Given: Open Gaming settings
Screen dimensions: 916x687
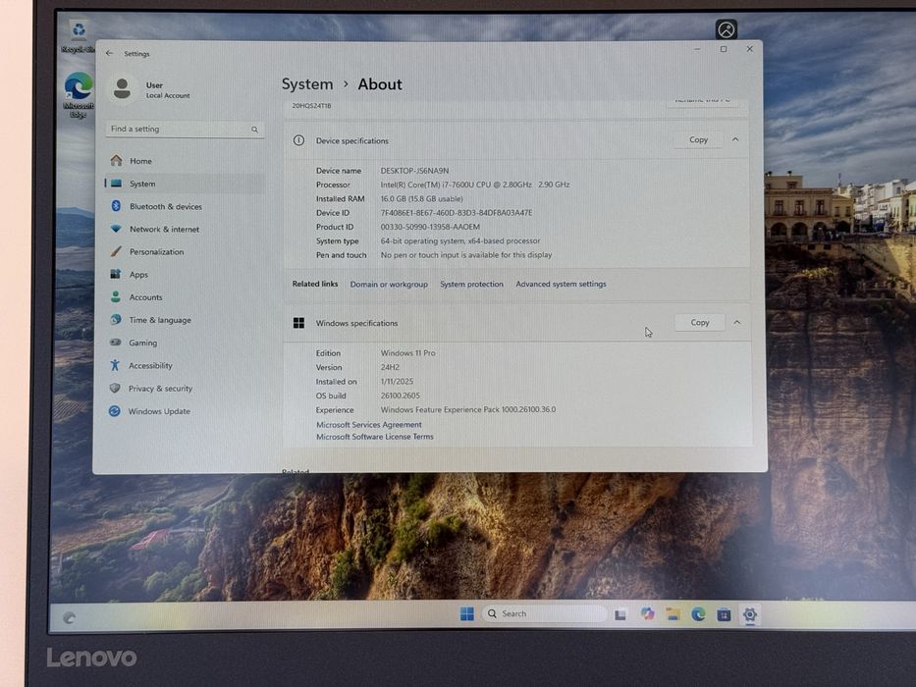Looking at the screenshot, I should [x=185, y=343].
